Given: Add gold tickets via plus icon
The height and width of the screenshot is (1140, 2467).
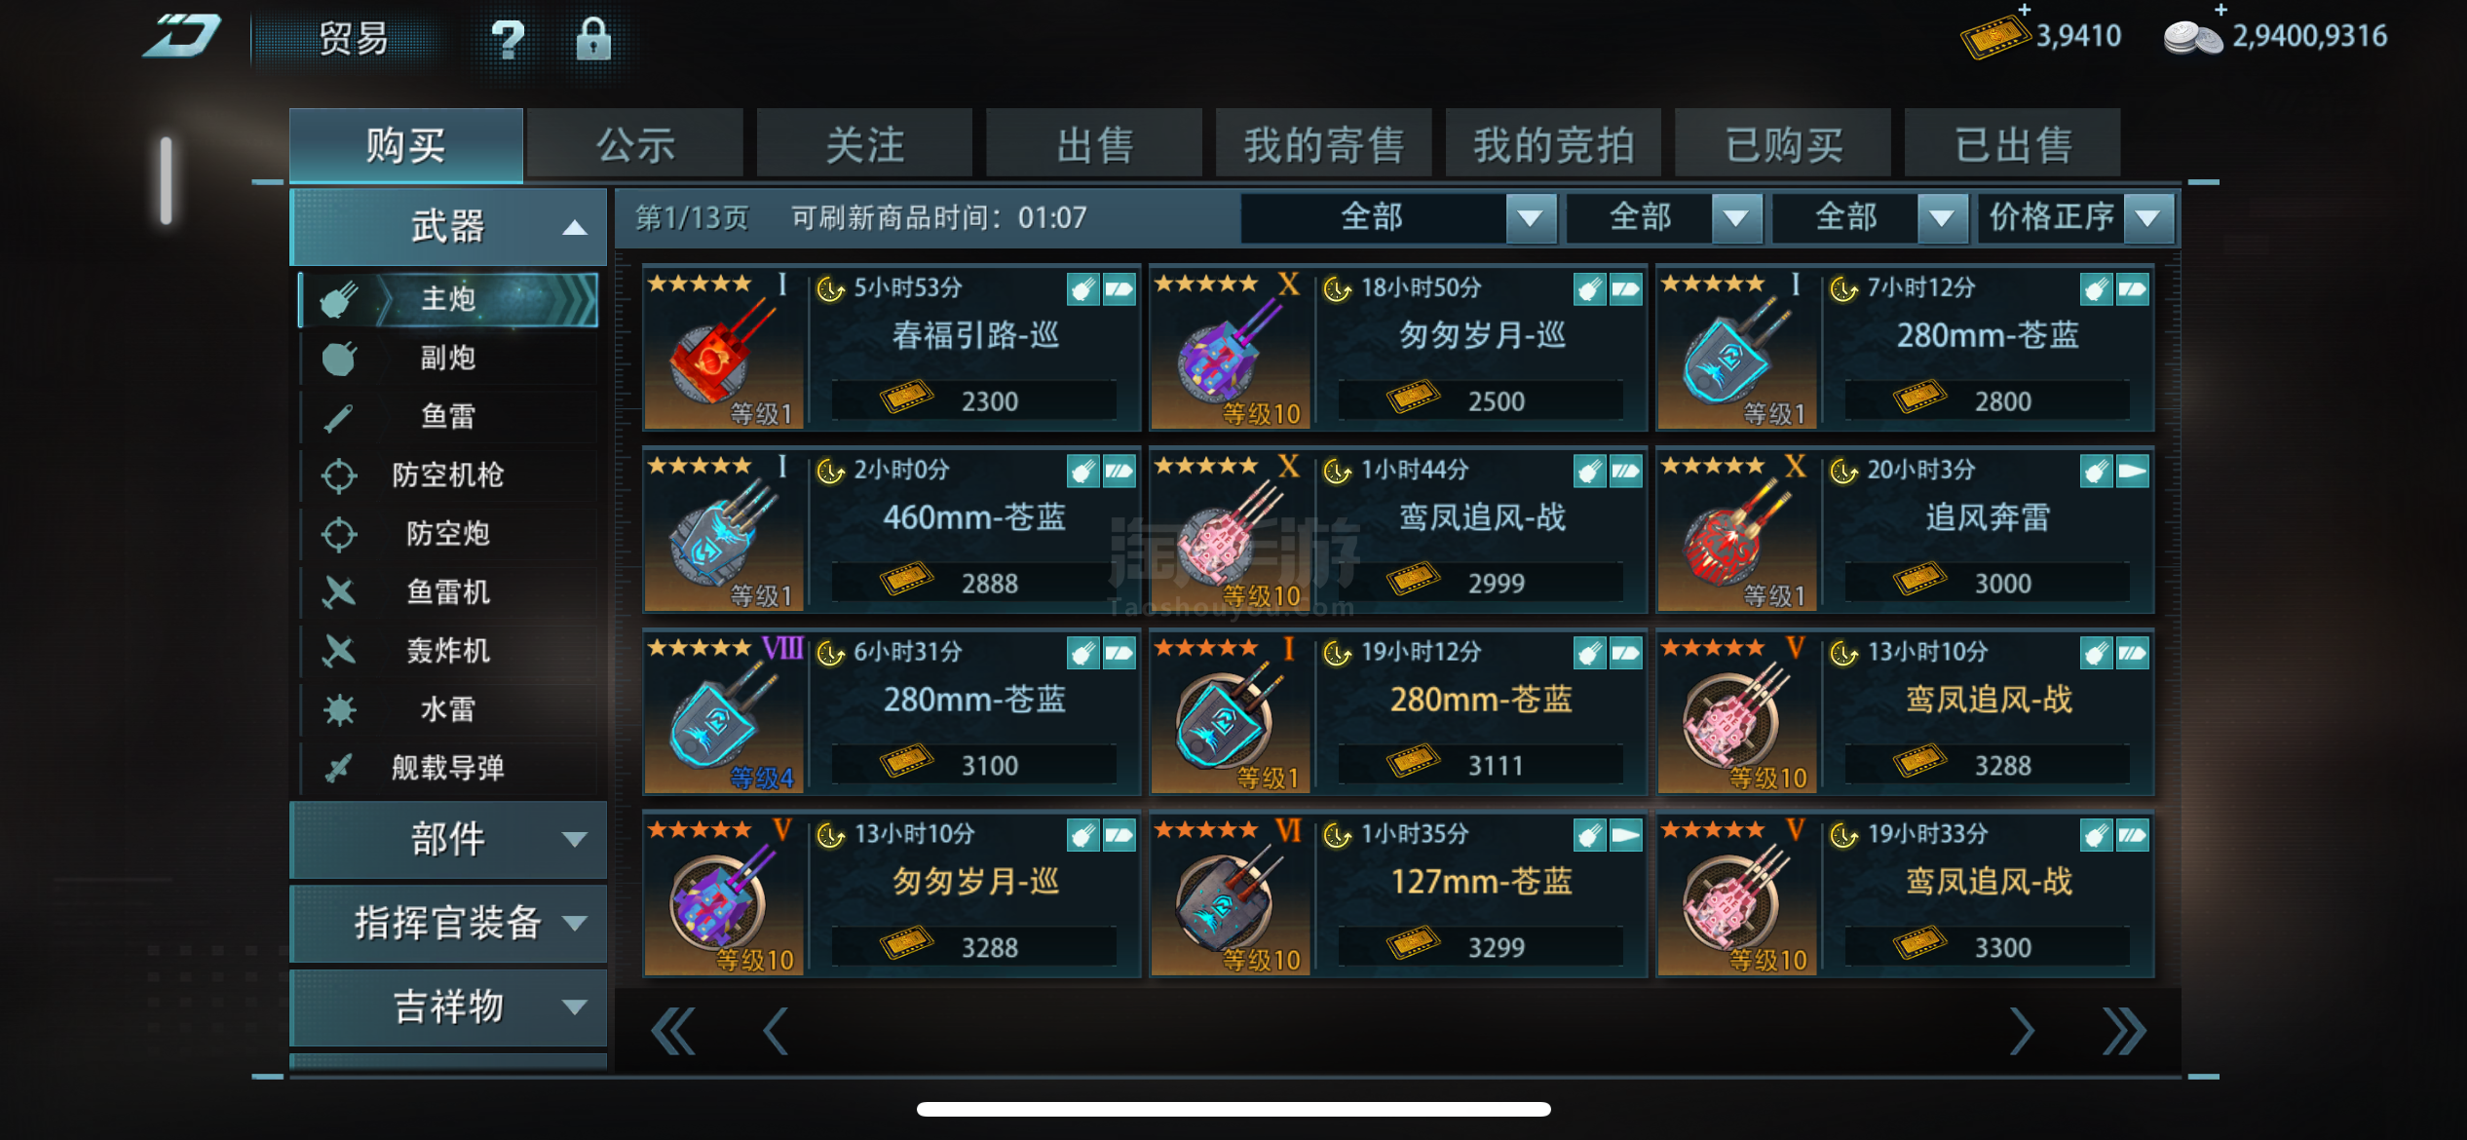Looking at the screenshot, I should click(x=2024, y=10).
